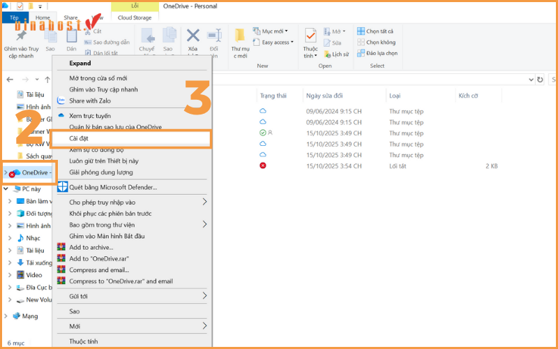Select the 'Video' folder in sidebar
Viewport: 558px width, 349px height.
[x=34, y=274]
